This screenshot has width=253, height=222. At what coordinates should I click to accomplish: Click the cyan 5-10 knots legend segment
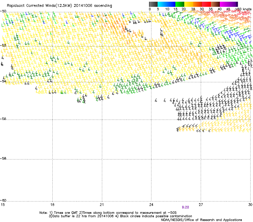tap(162, 4)
